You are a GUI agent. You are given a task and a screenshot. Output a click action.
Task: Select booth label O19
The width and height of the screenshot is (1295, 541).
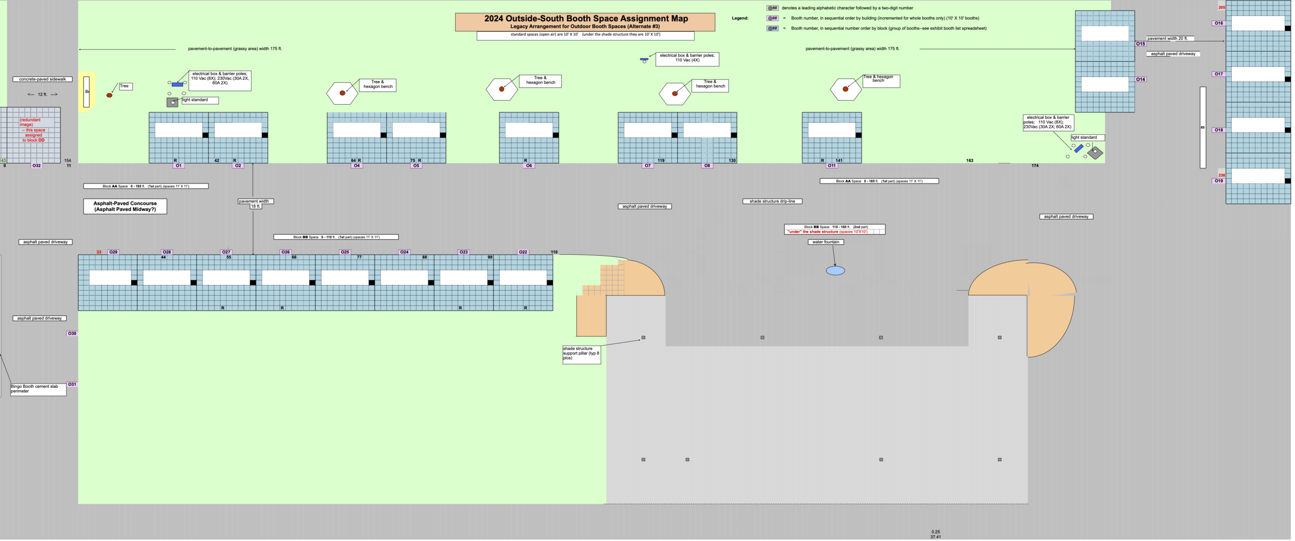coord(1219,181)
